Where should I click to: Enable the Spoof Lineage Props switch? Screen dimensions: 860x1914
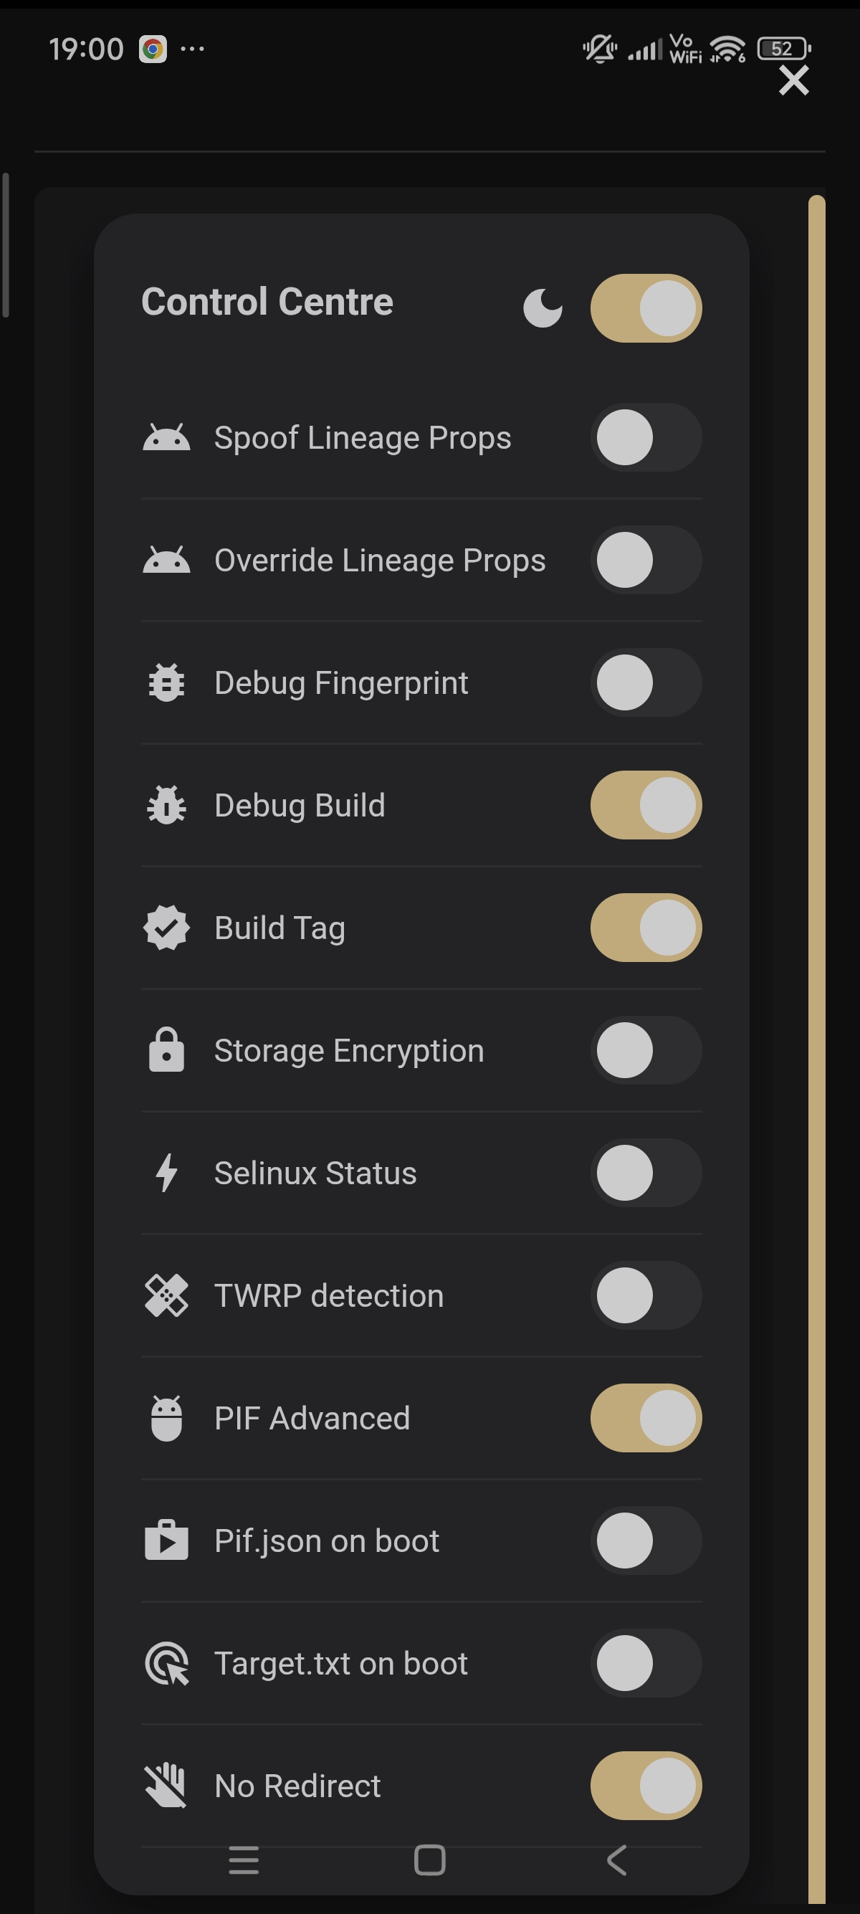point(646,437)
